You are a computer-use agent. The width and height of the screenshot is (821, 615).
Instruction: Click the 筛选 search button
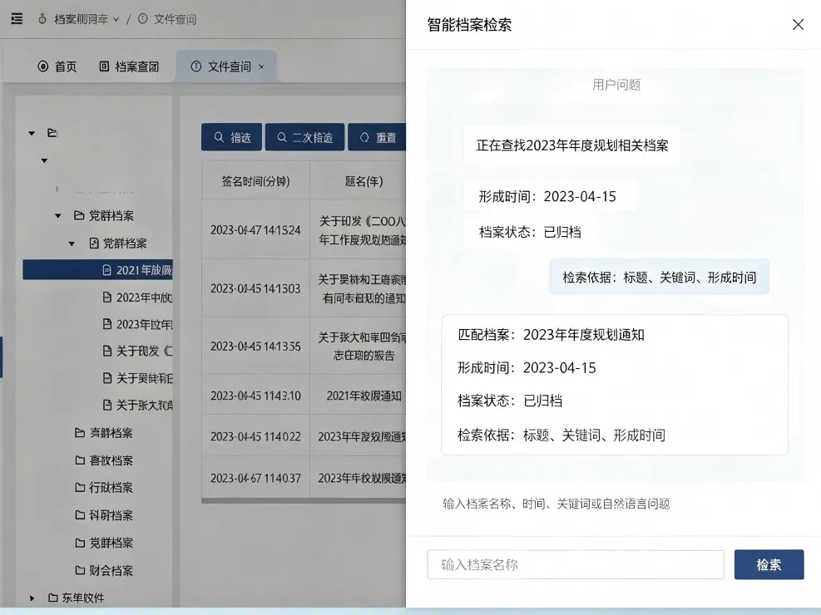click(231, 137)
